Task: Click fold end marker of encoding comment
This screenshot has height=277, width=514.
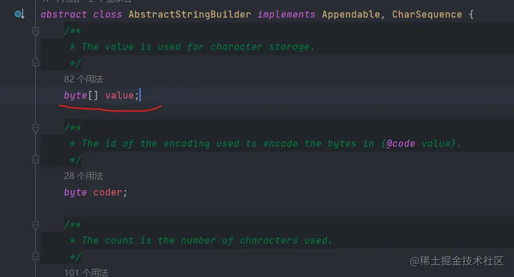Action: click(36, 159)
